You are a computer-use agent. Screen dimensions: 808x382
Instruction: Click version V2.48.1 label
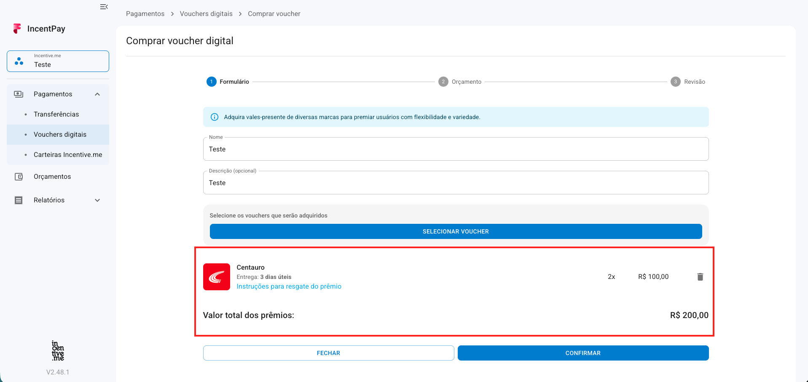coord(58,372)
